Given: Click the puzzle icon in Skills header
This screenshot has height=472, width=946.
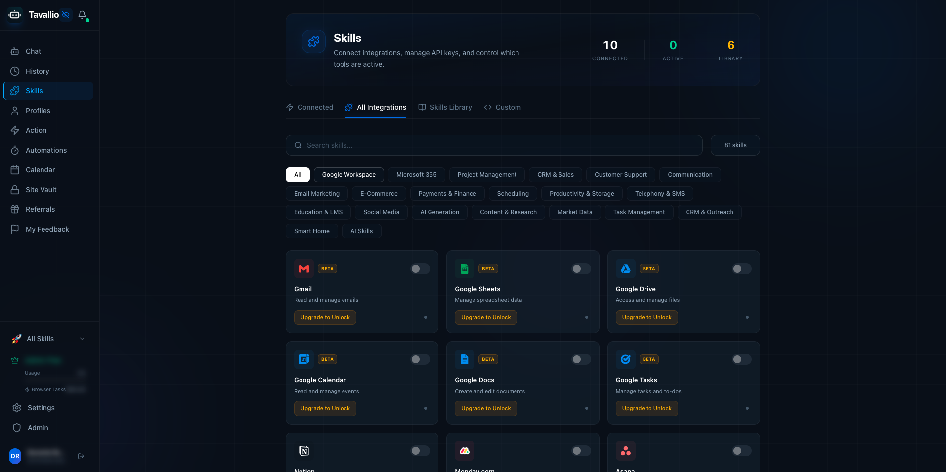Looking at the screenshot, I should 314,41.
